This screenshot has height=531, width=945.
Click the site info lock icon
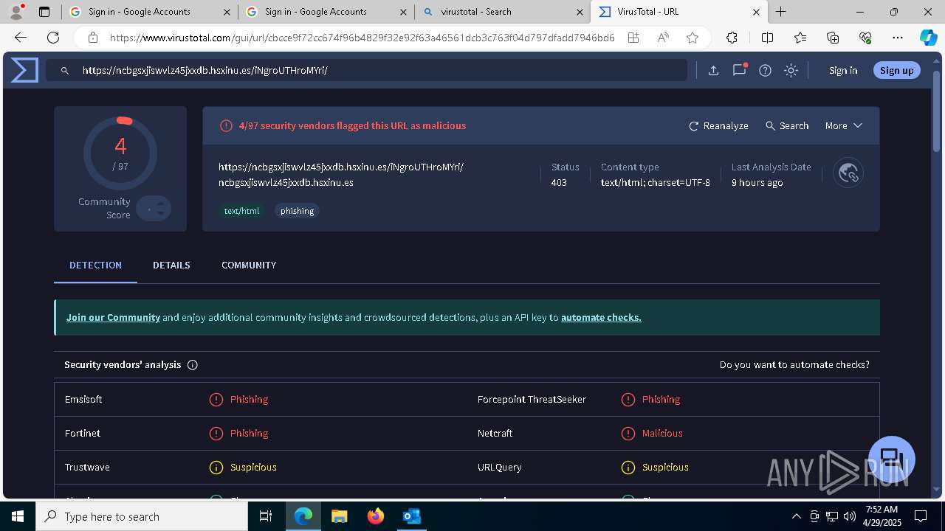pyautogui.click(x=92, y=38)
